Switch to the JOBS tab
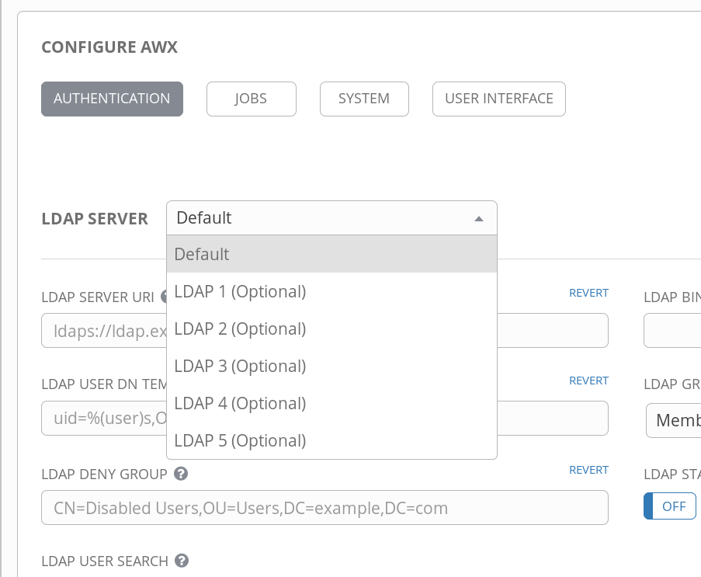Screen dimensions: 701x577 point(251,99)
